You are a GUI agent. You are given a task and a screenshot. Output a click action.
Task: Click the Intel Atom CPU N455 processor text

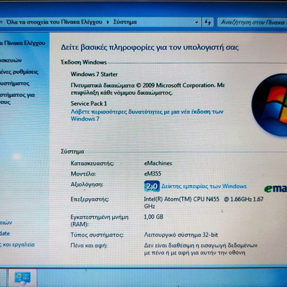coord(204,203)
